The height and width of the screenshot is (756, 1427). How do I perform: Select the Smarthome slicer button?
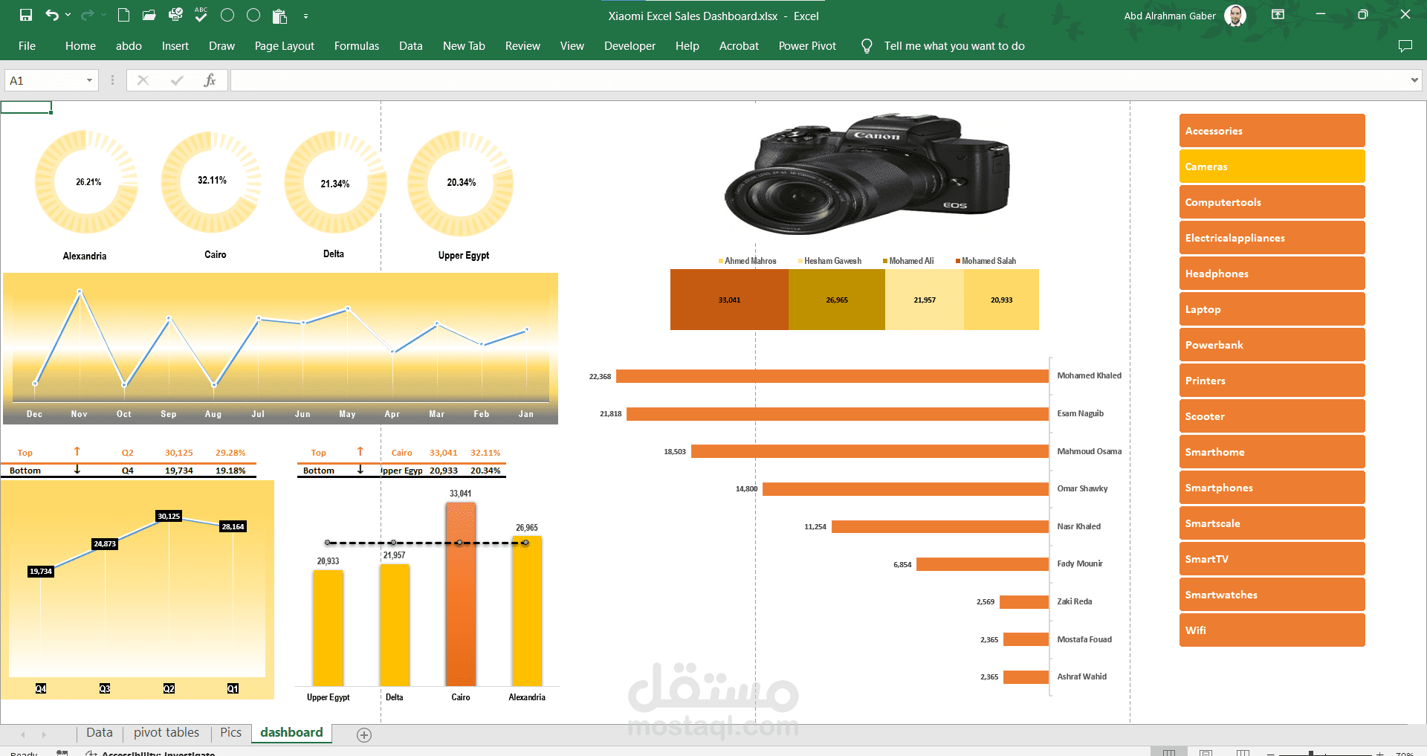point(1272,452)
